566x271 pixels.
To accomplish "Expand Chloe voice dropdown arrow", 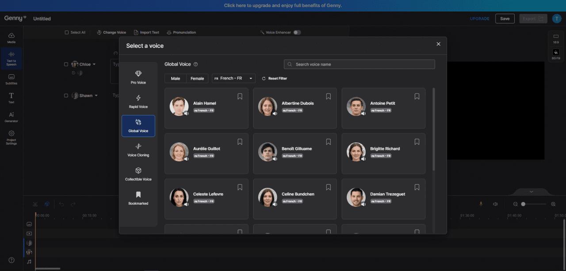I will pos(94,65).
